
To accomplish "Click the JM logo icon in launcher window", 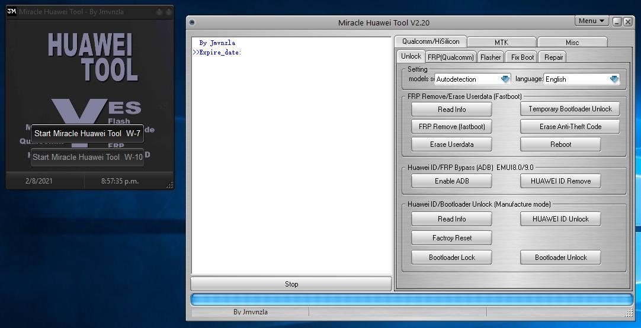I will 12,11.
